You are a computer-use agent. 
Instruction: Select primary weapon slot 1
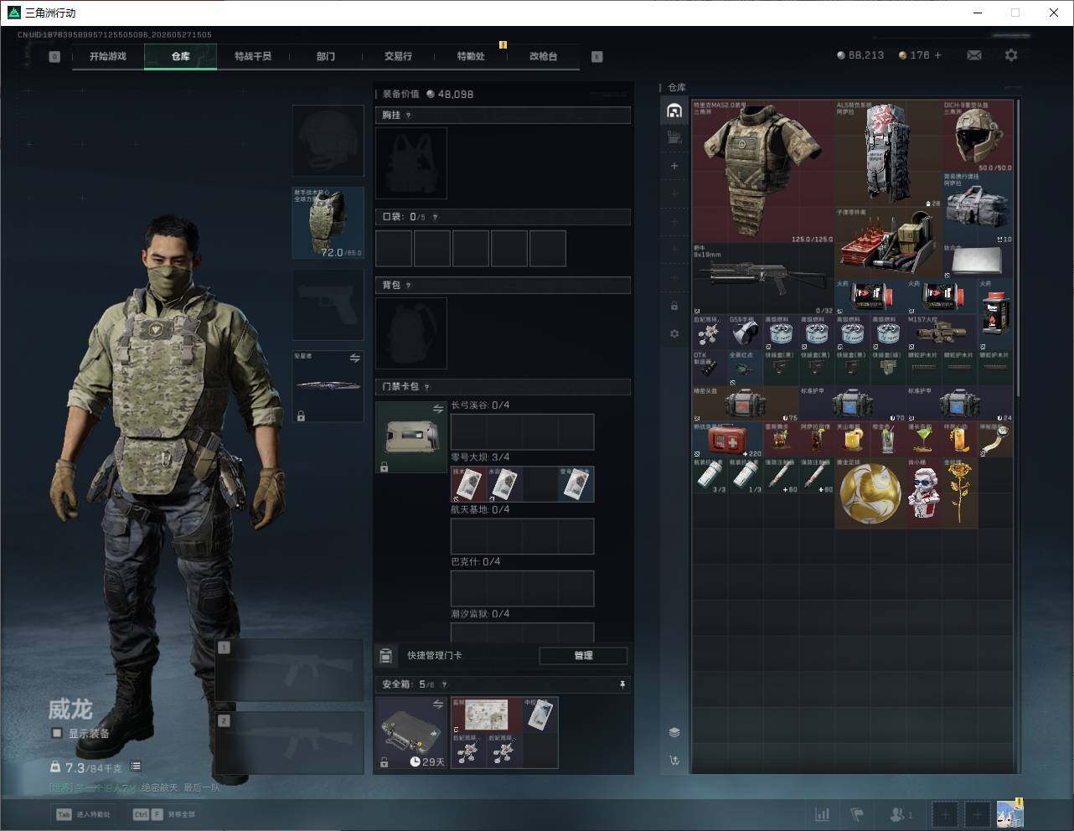[289, 670]
